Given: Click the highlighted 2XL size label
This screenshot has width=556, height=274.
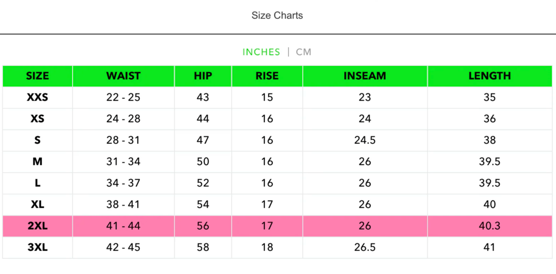Looking at the screenshot, I should (x=38, y=226).
